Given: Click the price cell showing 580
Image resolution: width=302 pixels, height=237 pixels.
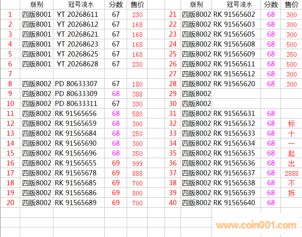Looking at the screenshot, I should coord(137,114).
